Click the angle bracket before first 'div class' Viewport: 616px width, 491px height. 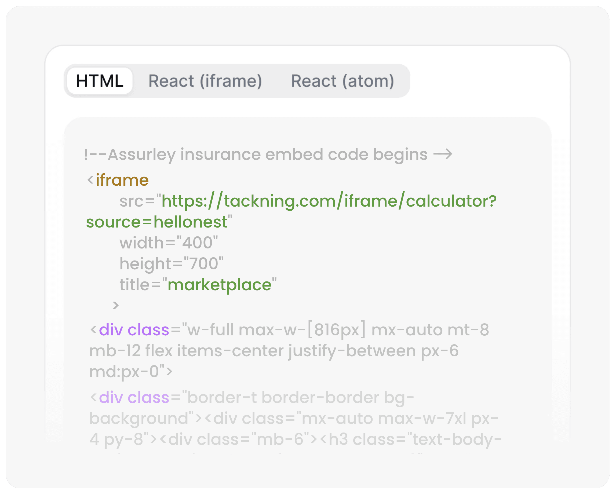coord(93,330)
